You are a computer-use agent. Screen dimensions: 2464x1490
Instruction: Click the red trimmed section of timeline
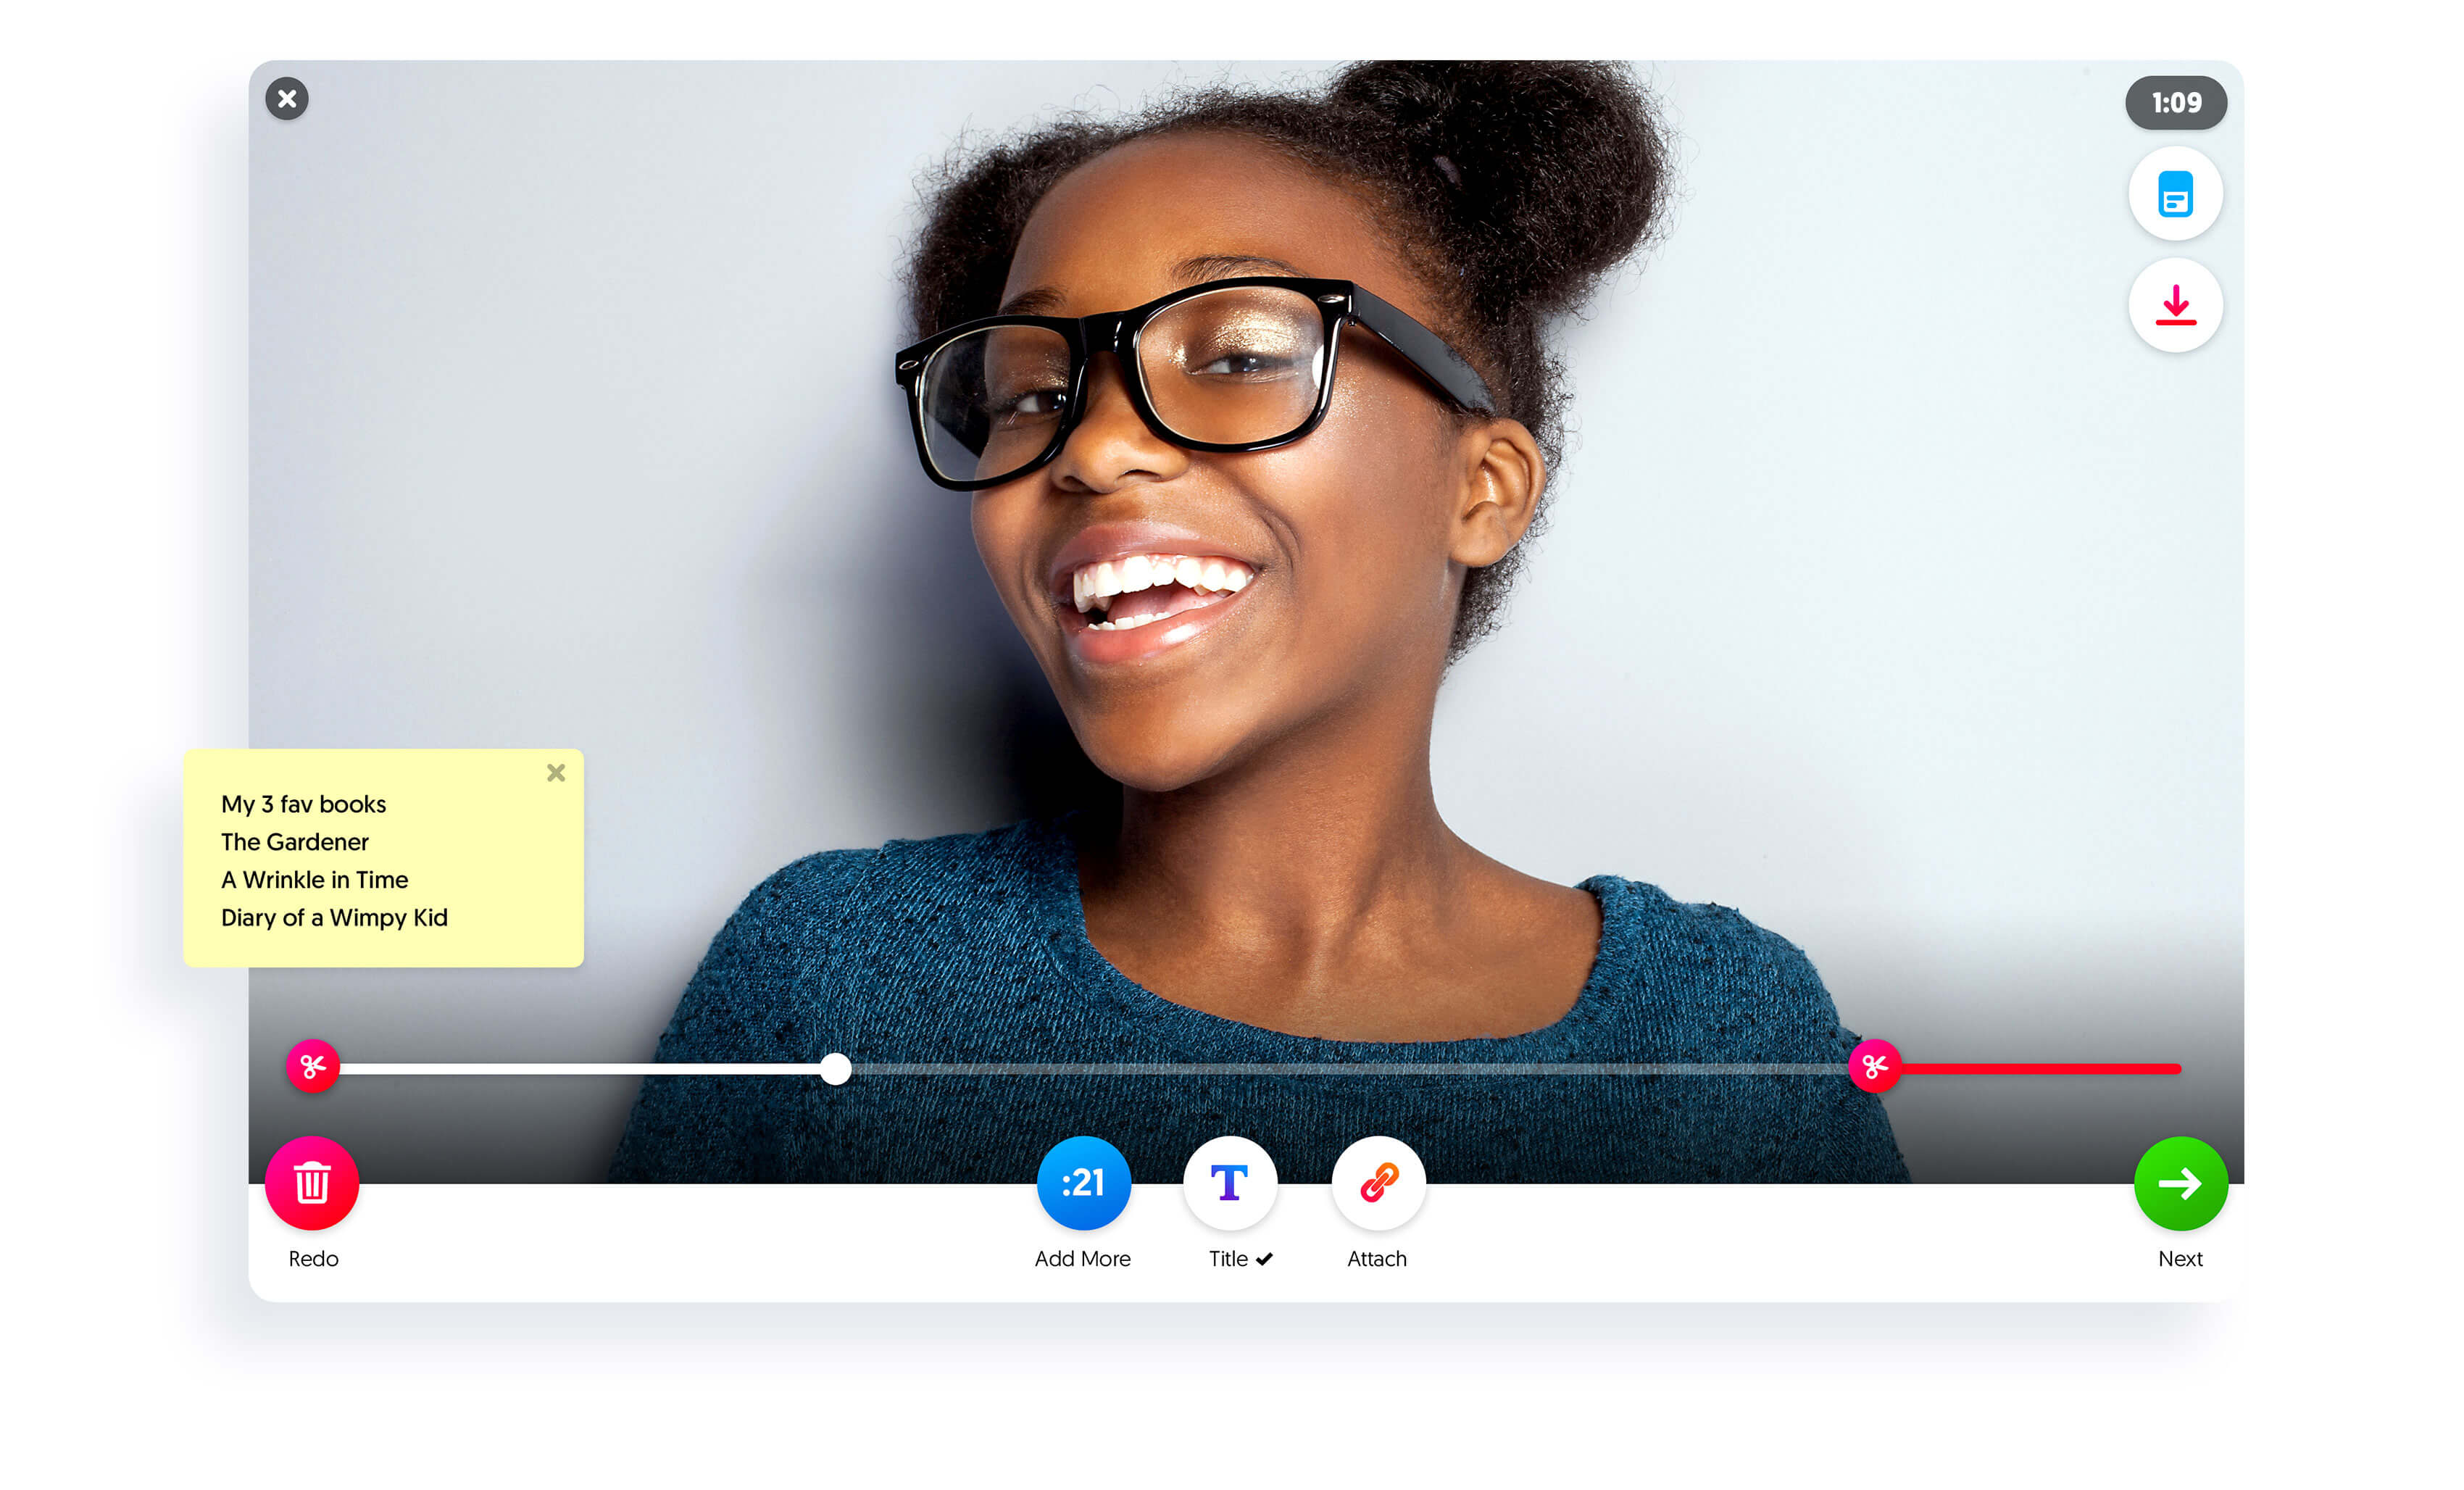(2040, 1069)
